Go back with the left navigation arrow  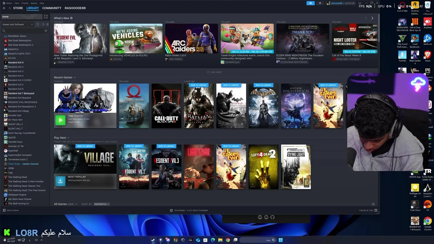pos(4,8)
